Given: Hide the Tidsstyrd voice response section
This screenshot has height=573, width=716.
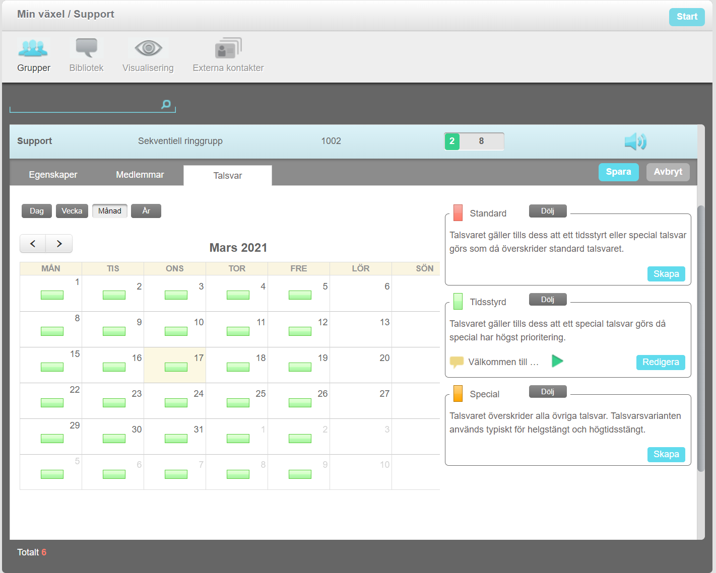Looking at the screenshot, I should click(548, 300).
